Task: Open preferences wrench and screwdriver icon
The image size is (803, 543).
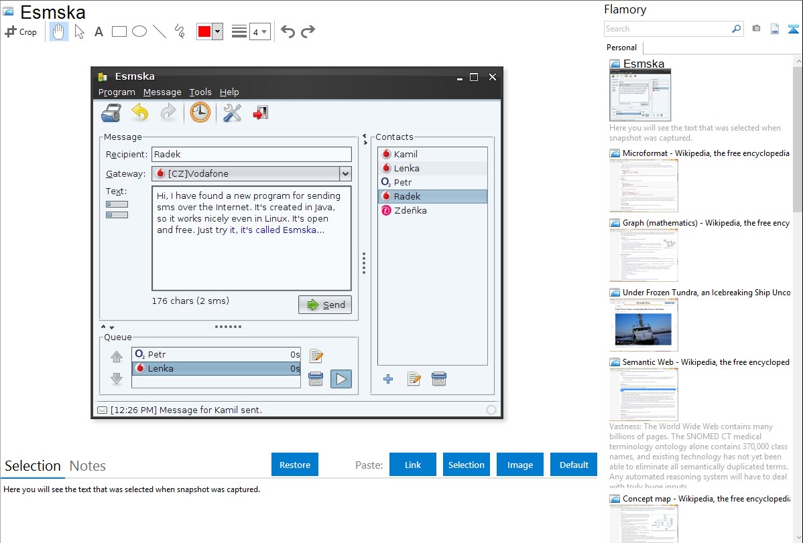Action: [232, 112]
